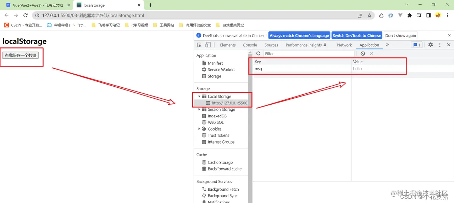Clear all storage entries with the circle-slash icon

(362, 53)
